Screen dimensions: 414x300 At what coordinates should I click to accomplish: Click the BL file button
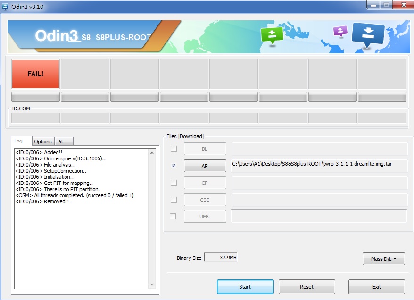click(x=205, y=149)
